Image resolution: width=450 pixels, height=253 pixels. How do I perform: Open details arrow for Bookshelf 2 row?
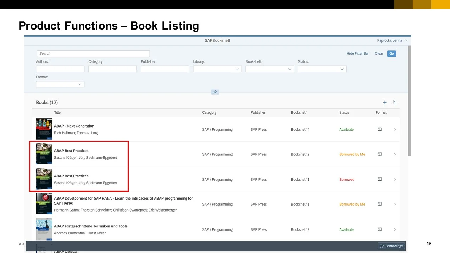[x=395, y=154]
